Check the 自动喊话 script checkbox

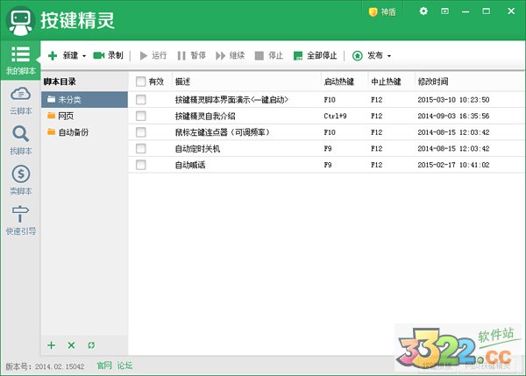tap(141, 165)
